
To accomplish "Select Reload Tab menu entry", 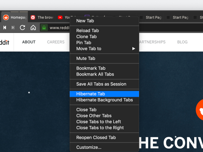I will coord(104,30).
